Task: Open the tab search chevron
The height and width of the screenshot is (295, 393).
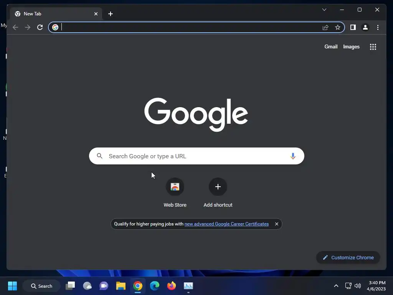Action: click(x=324, y=10)
